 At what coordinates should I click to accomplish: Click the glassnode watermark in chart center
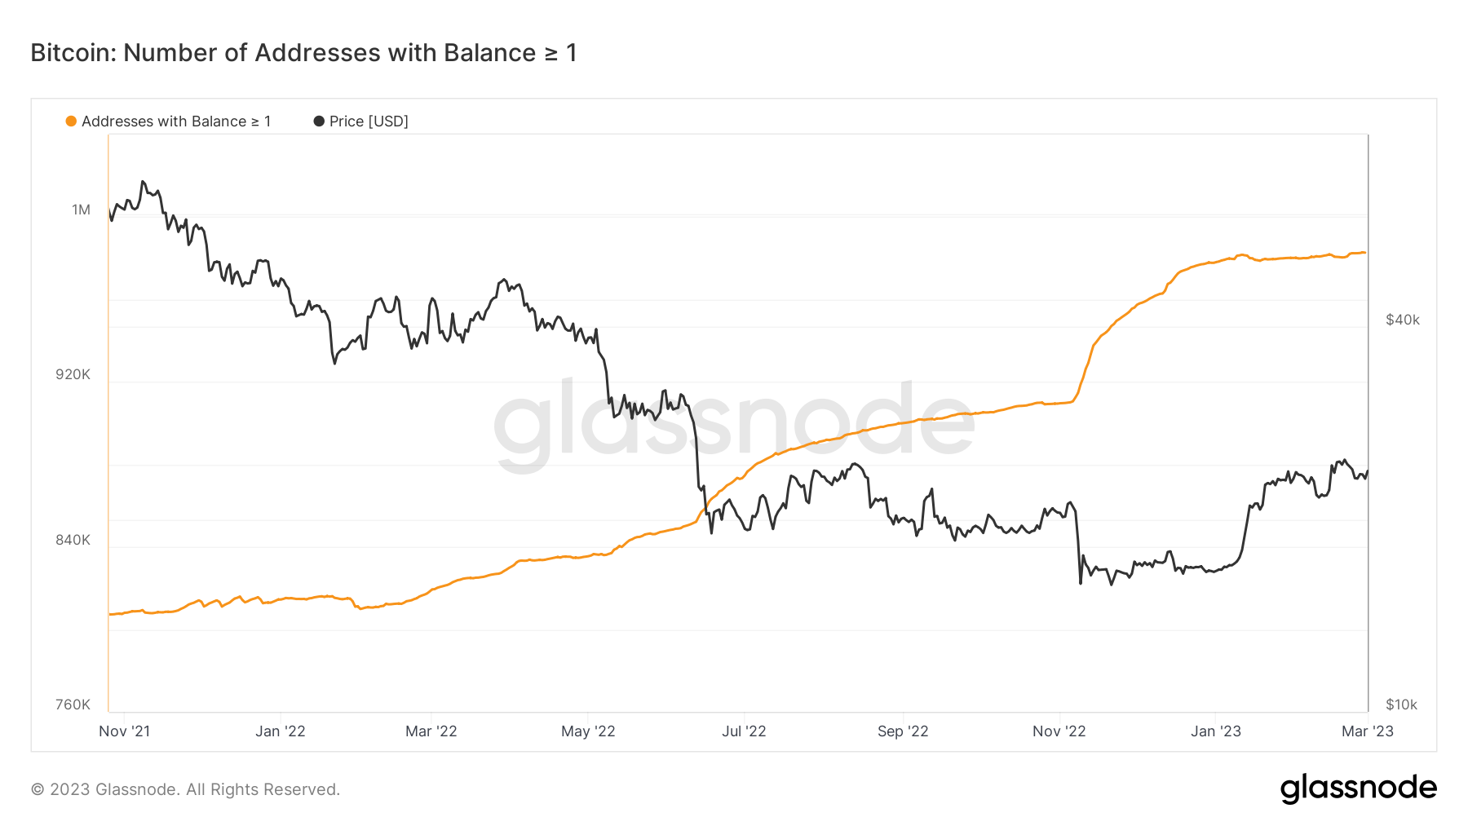point(734,424)
